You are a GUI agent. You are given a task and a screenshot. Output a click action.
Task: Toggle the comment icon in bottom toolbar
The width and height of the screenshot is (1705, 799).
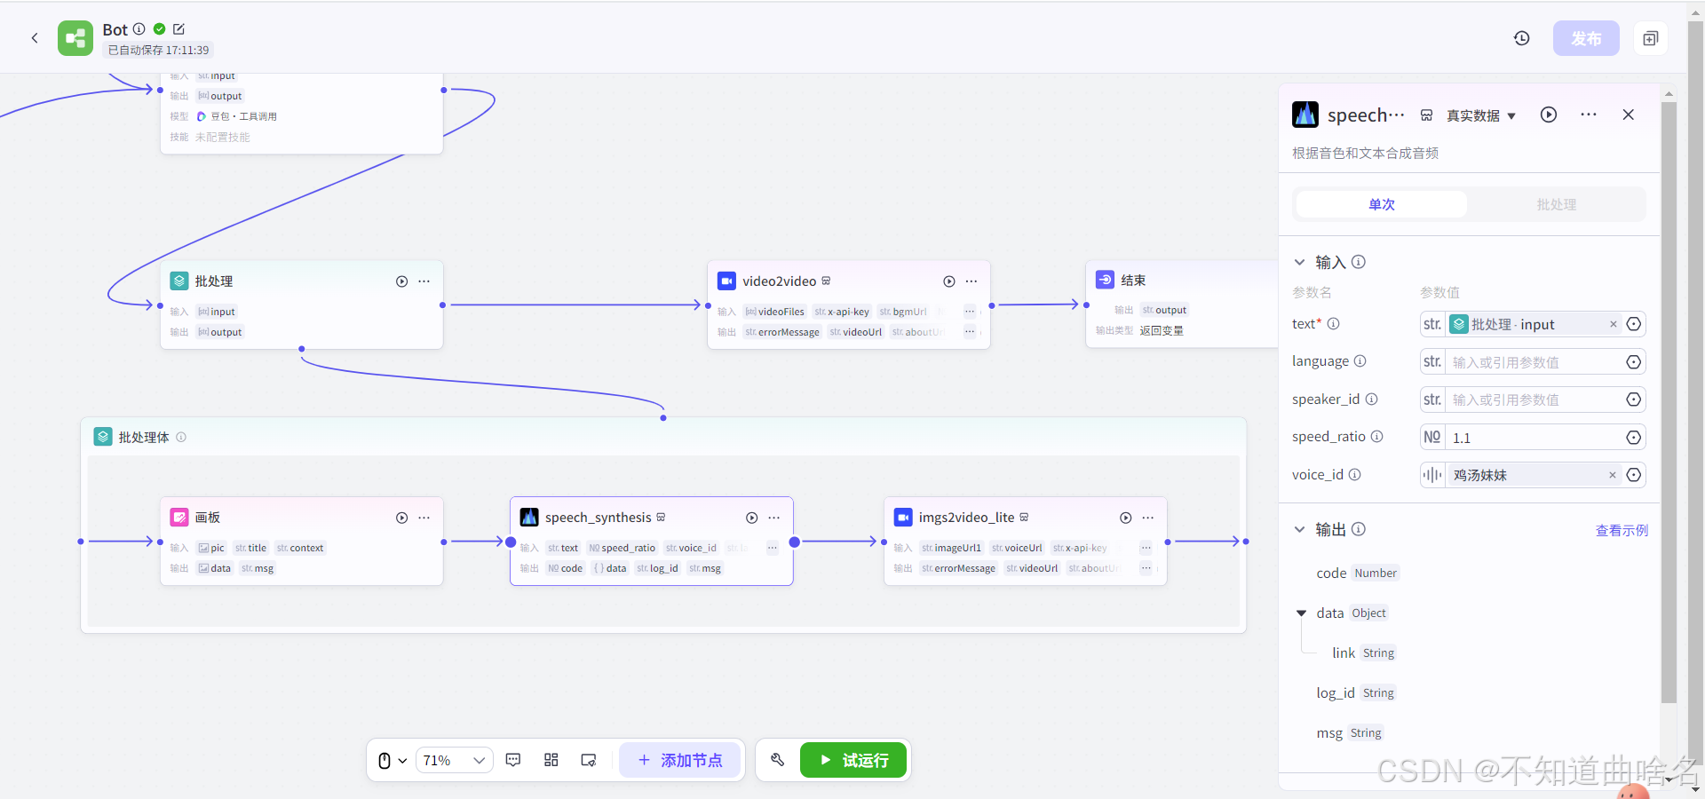(x=513, y=760)
